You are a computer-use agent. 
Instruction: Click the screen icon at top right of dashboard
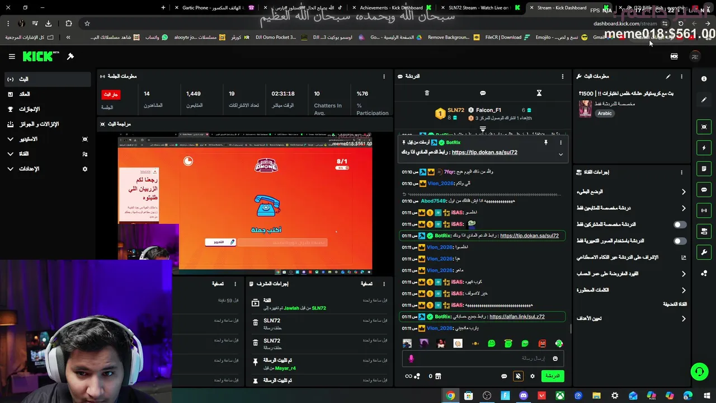pyautogui.click(x=674, y=57)
